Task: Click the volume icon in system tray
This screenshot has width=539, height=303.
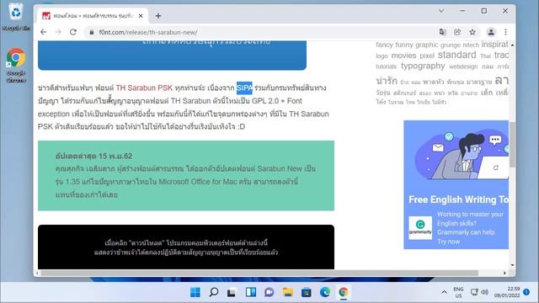Action: click(485, 292)
